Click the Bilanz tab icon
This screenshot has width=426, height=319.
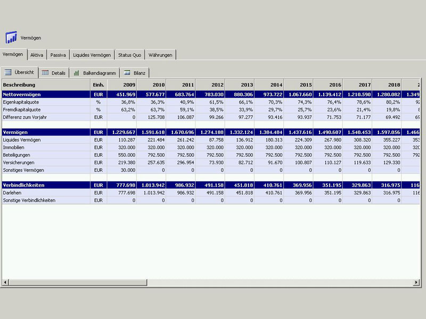pos(127,73)
